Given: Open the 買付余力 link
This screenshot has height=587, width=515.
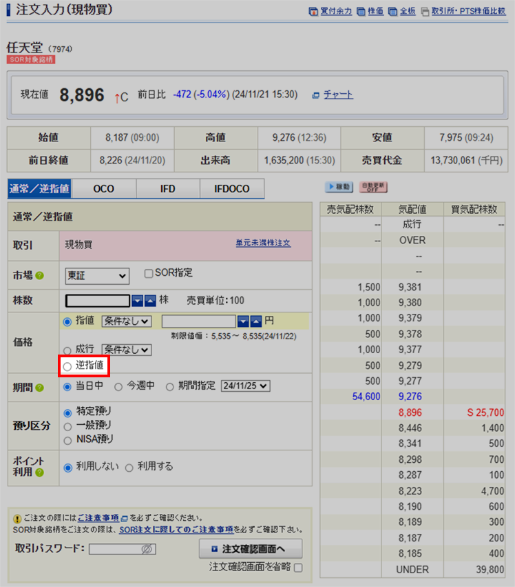Looking at the screenshot, I should point(336,11).
